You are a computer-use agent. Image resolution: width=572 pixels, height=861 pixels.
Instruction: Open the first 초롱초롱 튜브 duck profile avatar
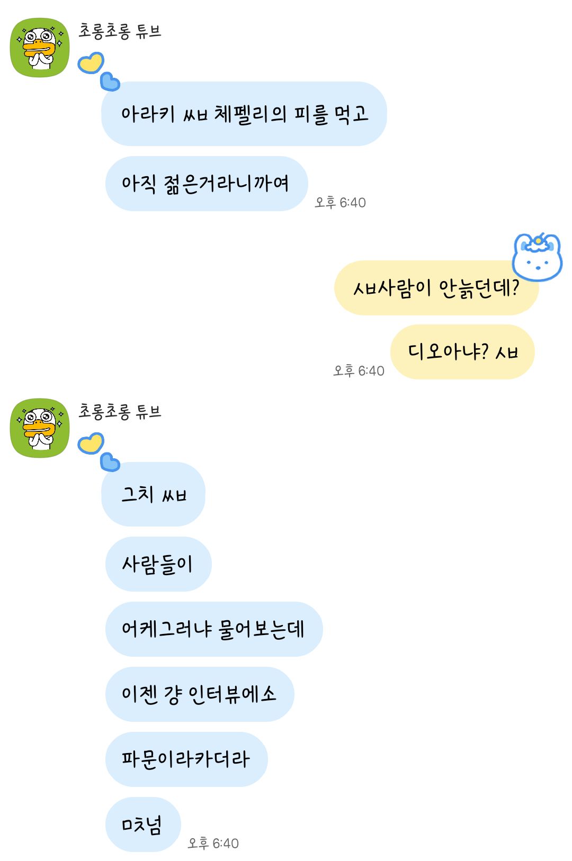coord(40,48)
